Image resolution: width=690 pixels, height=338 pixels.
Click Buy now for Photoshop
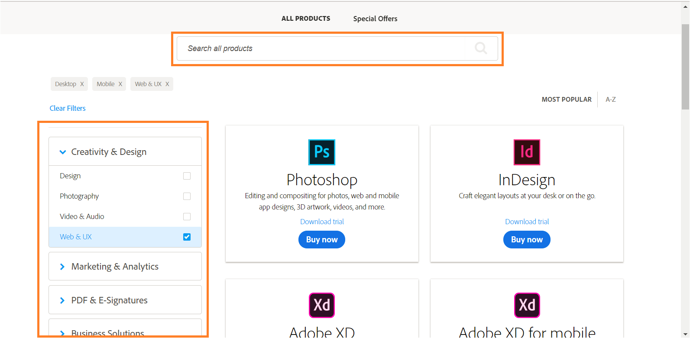click(322, 239)
